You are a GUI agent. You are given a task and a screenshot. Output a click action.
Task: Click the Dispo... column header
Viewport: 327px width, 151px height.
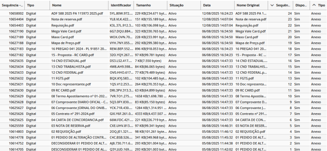click(x=301, y=5)
